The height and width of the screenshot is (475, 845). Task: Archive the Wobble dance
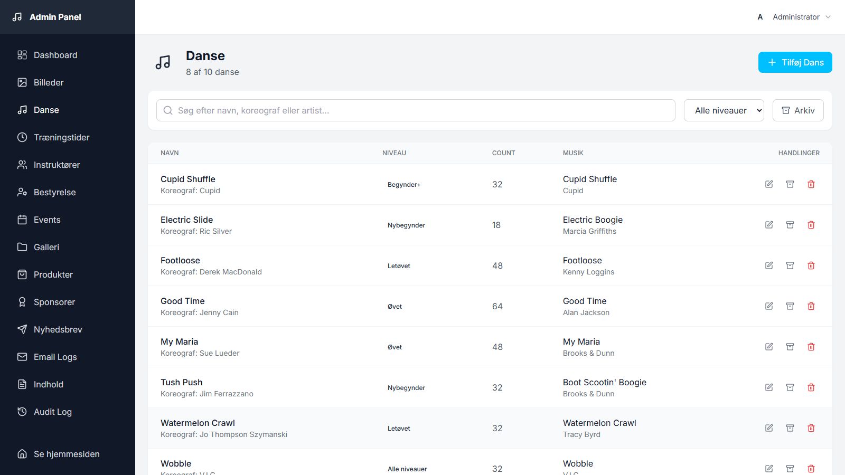pyautogui.click(x=790, y=469)
